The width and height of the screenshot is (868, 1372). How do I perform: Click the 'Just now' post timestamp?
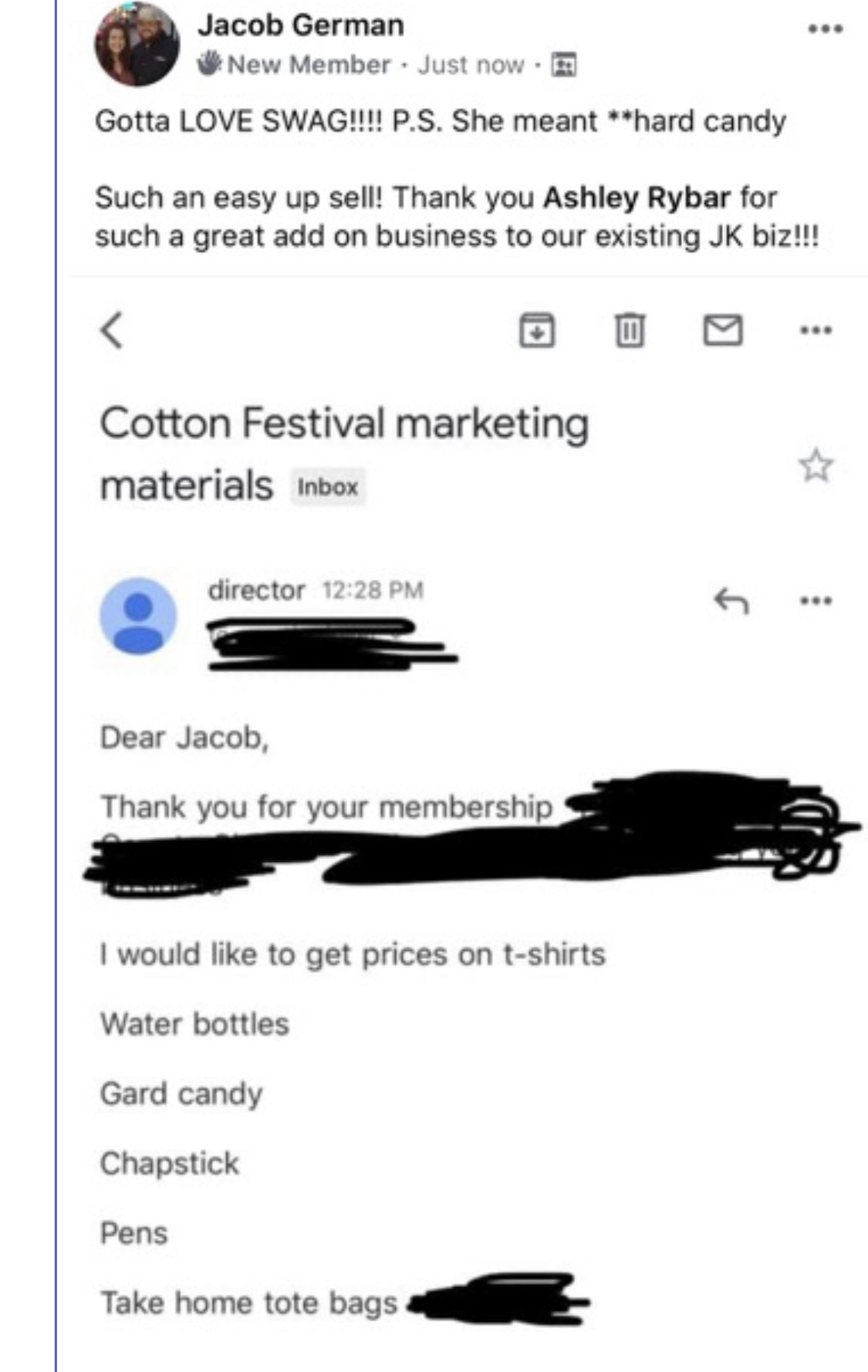(x=470, y=65)
